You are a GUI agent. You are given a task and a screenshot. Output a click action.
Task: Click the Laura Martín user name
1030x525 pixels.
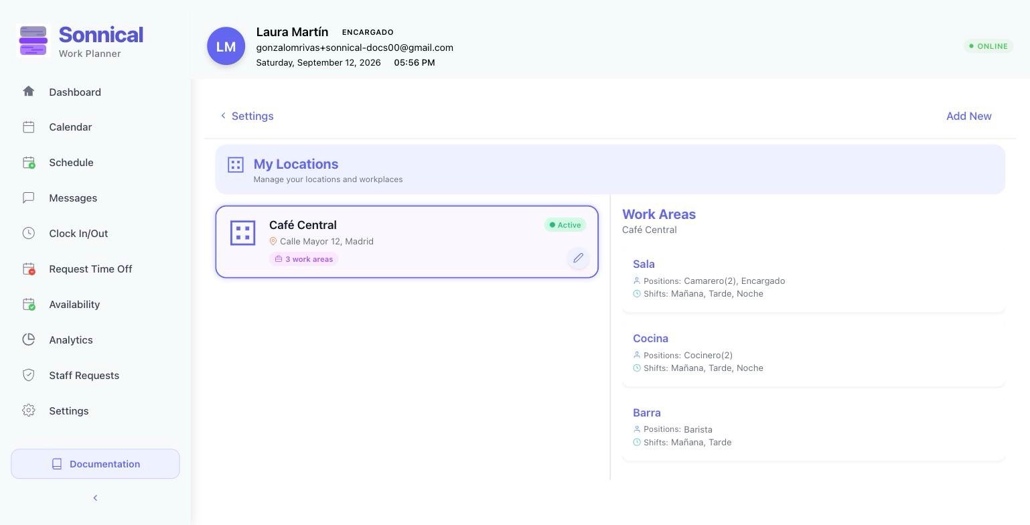pos(292,32)
